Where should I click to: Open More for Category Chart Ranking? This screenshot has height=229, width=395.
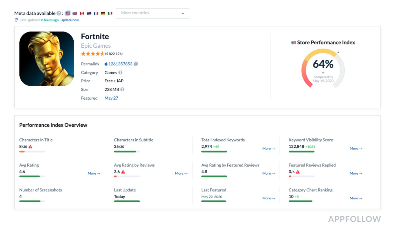click(x=356, y=198)
